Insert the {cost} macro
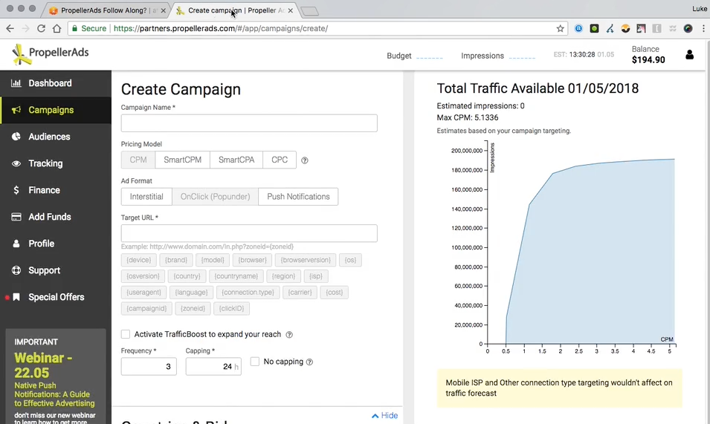Image resolution: width=710 pixels, height=424 pixels. [334, 293]
